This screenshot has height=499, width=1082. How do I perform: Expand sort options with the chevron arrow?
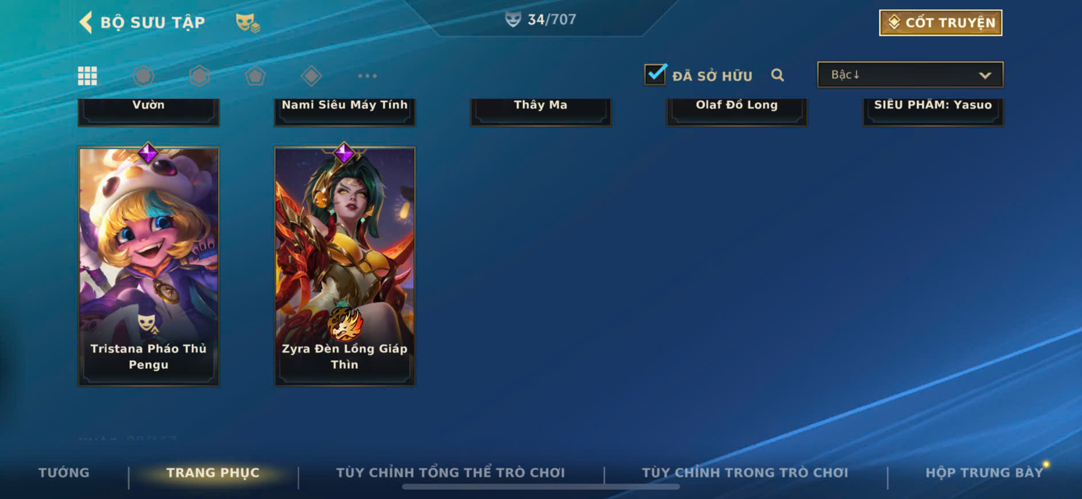(x=985, y=75)
